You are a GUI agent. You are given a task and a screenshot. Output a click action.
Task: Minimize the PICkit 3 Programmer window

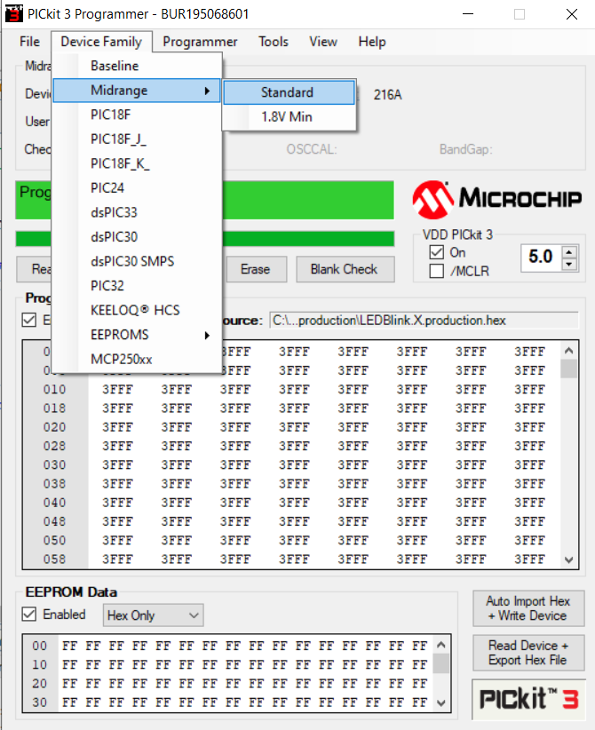tap(468, 14)
